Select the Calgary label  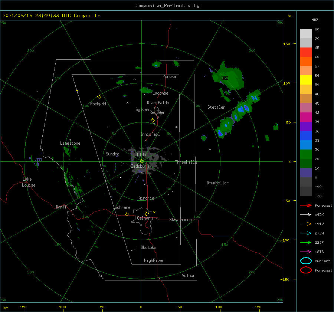click(145, 218)
